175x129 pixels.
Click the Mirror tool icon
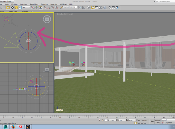(80, 8)
